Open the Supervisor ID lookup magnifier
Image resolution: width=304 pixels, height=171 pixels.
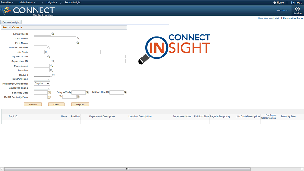pos(53,61)
